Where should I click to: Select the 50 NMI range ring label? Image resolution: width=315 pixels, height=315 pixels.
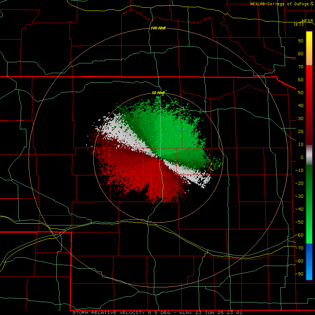[158, 93]
